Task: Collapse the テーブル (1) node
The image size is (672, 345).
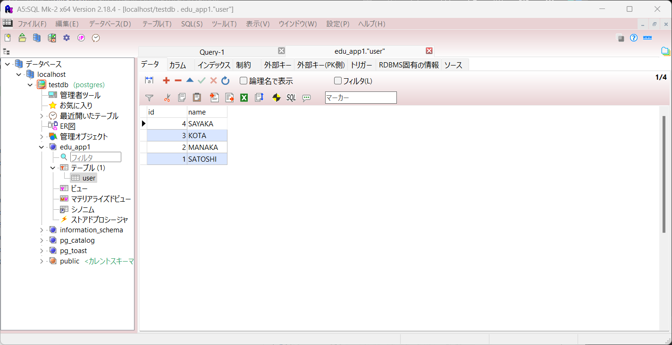Action: [53, 168]
